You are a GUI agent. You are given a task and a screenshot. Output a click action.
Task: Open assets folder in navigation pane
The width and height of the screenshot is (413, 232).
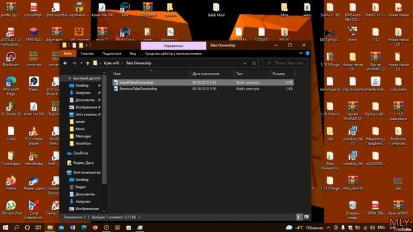80,122
